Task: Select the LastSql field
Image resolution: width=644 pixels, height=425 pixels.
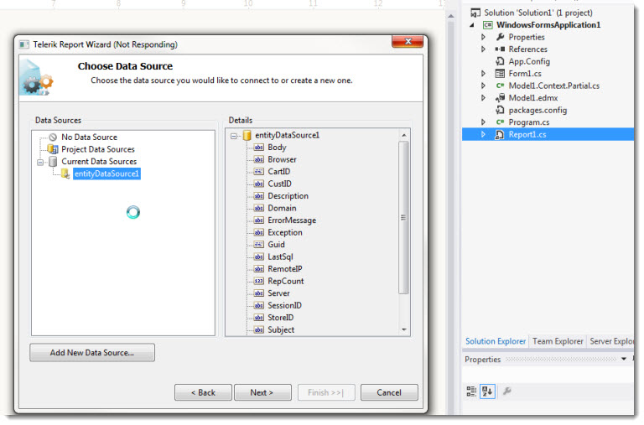Action: (x=280, y=257)
